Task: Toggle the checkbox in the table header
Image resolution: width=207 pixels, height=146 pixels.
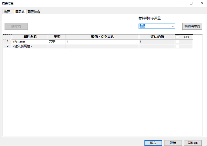Action: pyautogui.click(x=177, y=37)
